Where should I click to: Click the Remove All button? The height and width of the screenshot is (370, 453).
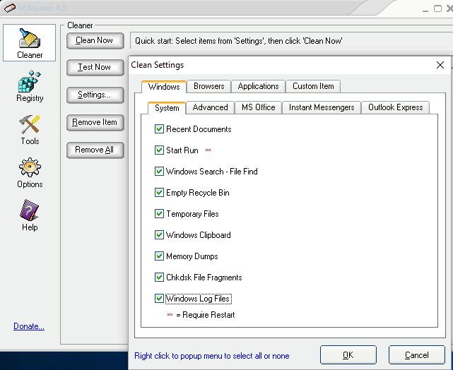click(95, 150)
